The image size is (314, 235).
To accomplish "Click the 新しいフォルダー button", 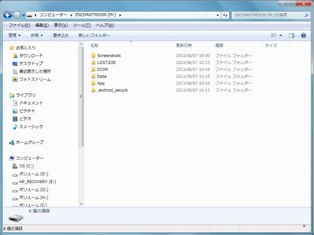I will click(94, 36).
